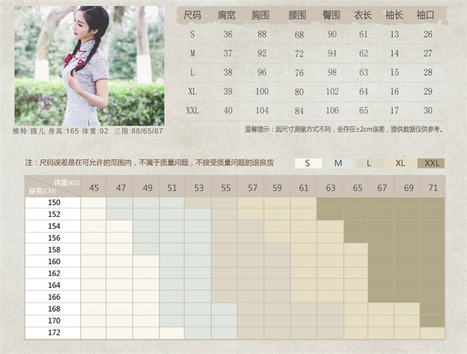Select the L color legend swatch
This screenshot has width=467, height=354.
369,163
